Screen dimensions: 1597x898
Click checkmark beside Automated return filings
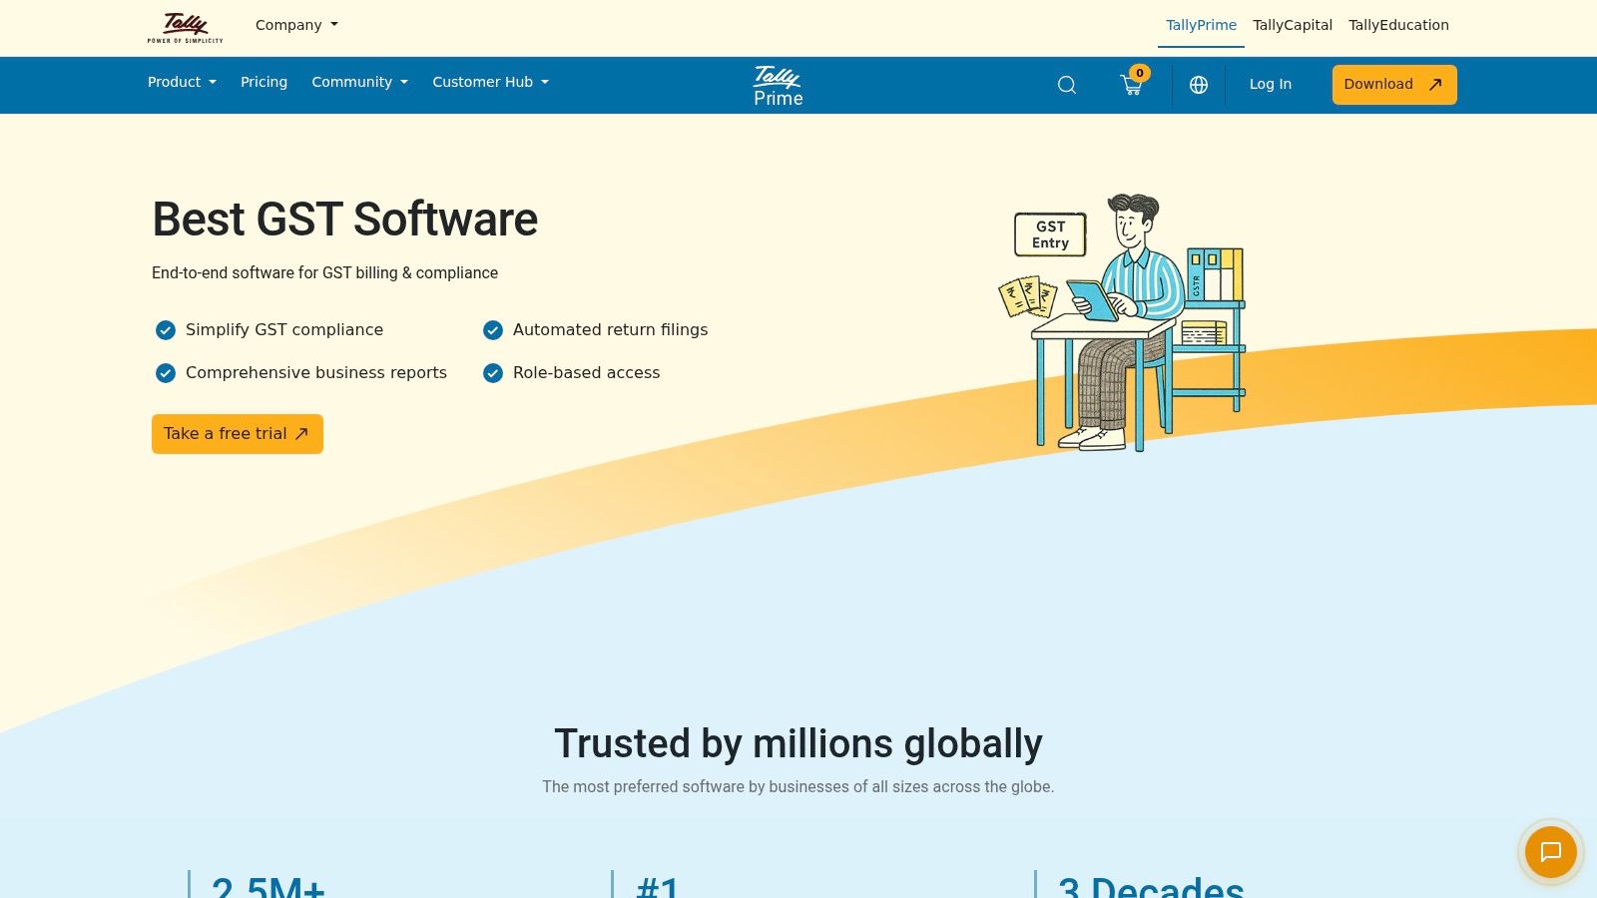coord(493,330)
